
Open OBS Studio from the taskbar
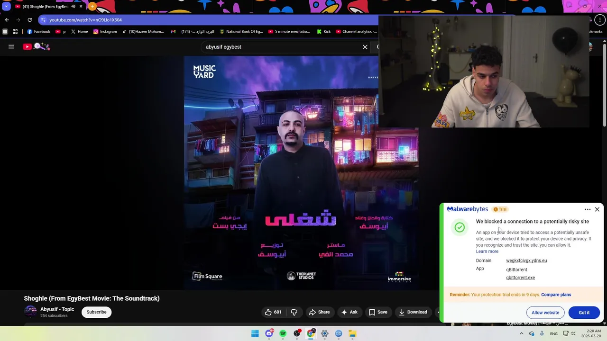click(x=297, y=333)
